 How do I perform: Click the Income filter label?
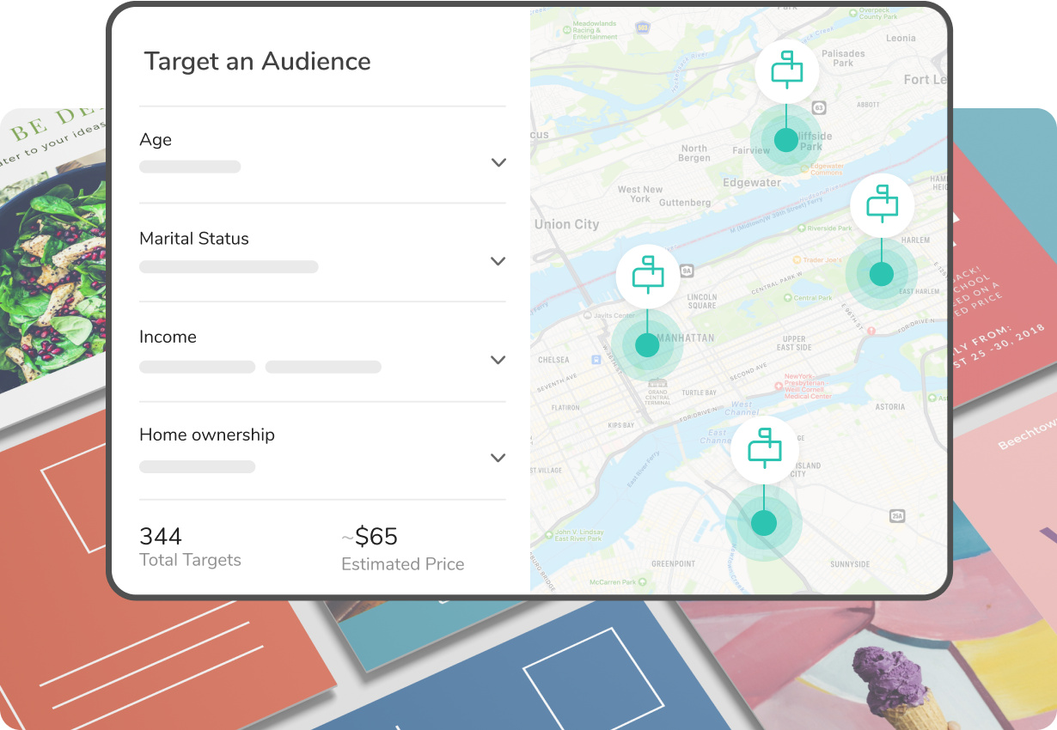(x=168, y=337)
